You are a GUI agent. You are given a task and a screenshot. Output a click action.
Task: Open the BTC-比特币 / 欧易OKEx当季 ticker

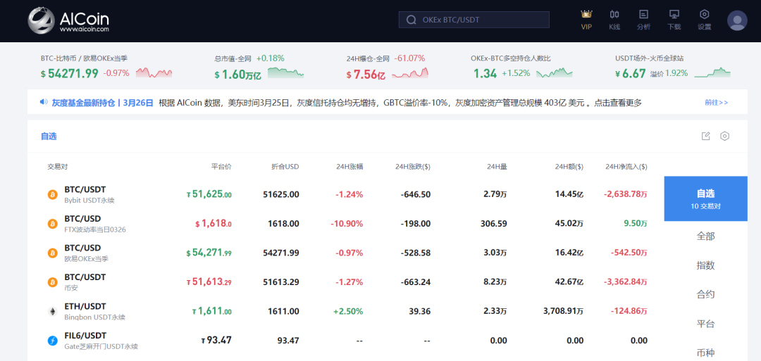pos(106,68)
